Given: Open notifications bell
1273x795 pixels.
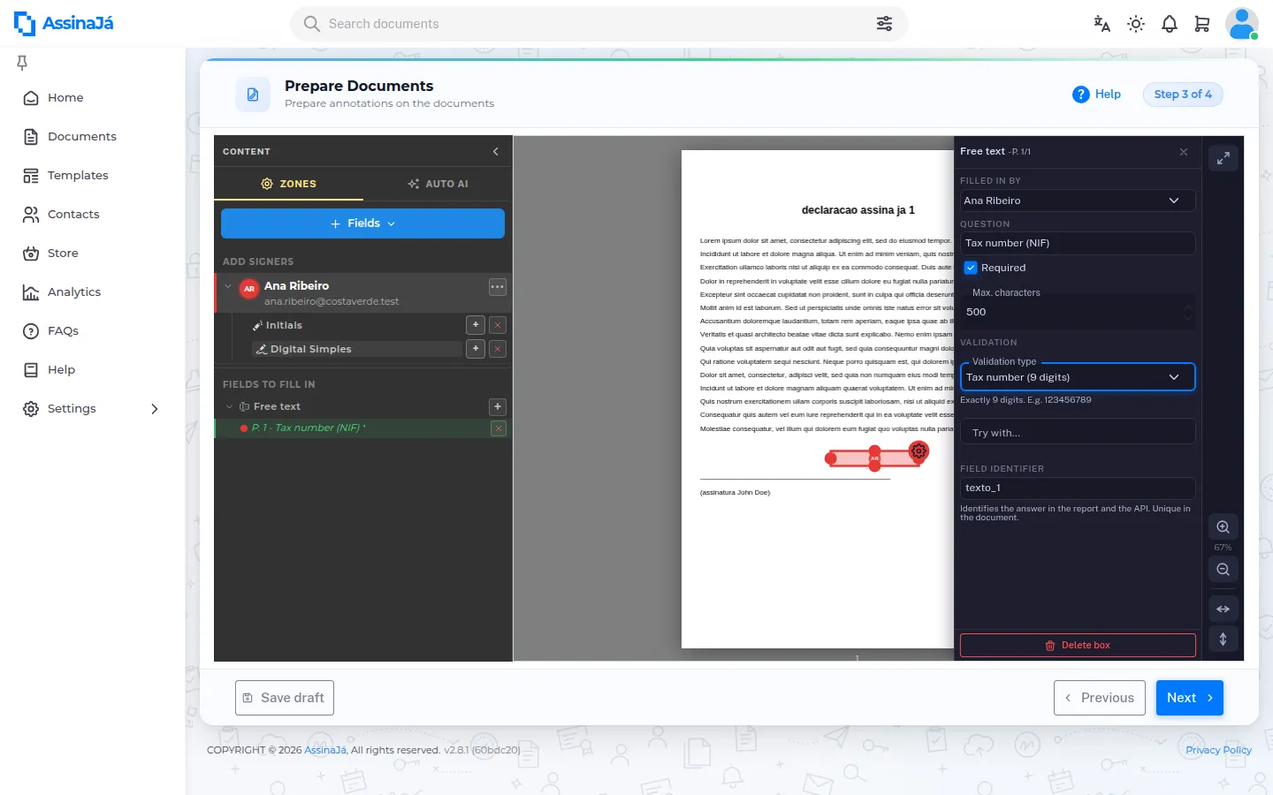Looking at the screenshot, I should coord(1170,24).
